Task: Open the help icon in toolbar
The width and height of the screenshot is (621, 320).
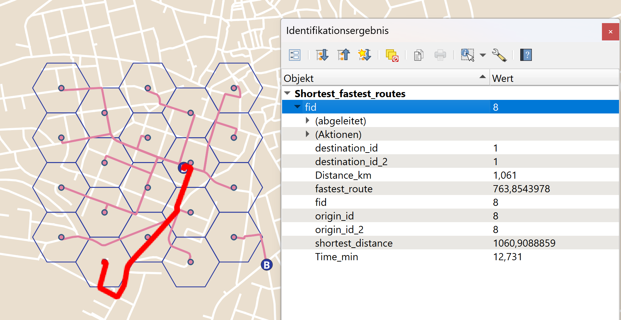Action: (x=526, y=55)
